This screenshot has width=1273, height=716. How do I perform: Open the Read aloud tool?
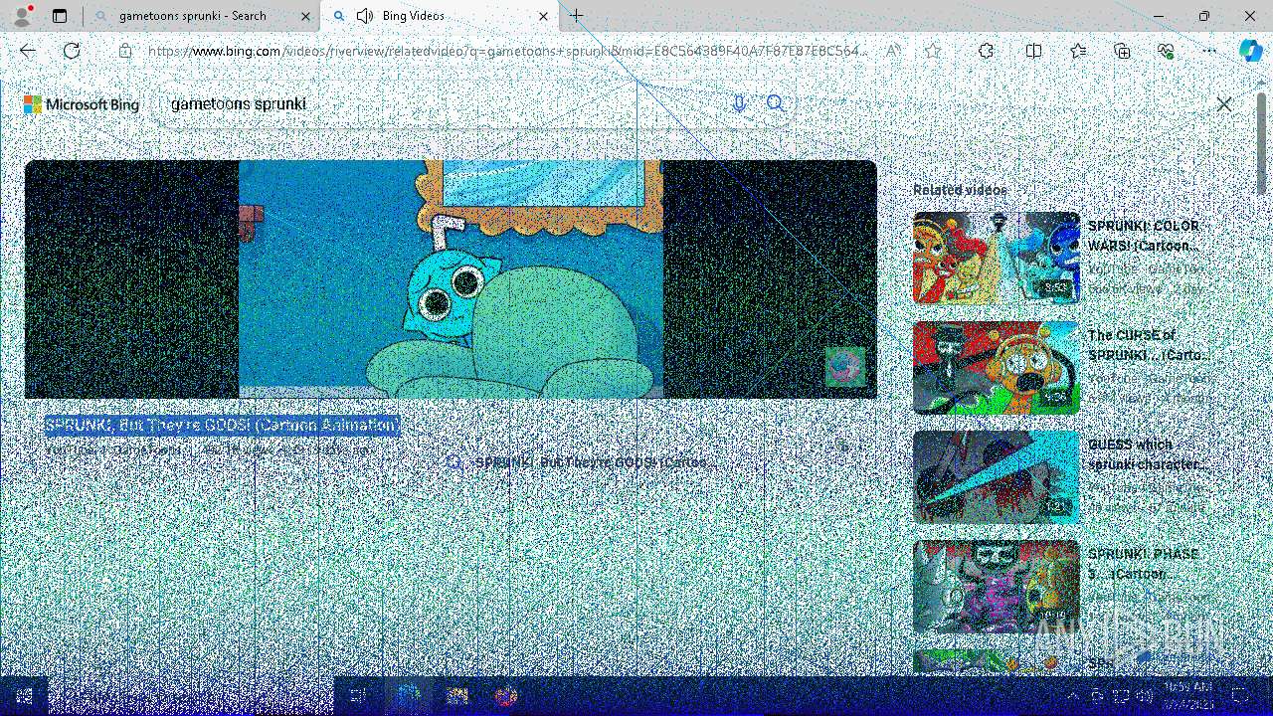pyautogui.click(x=893, y=51)
